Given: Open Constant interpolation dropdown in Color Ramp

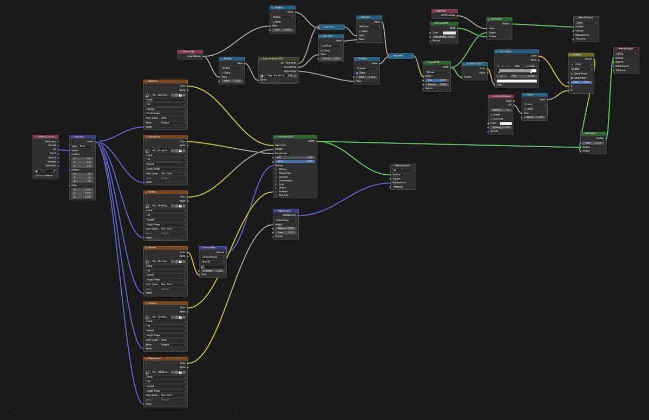Looking at the screenshot, I should pyautogui.click(x=530, y=66).
